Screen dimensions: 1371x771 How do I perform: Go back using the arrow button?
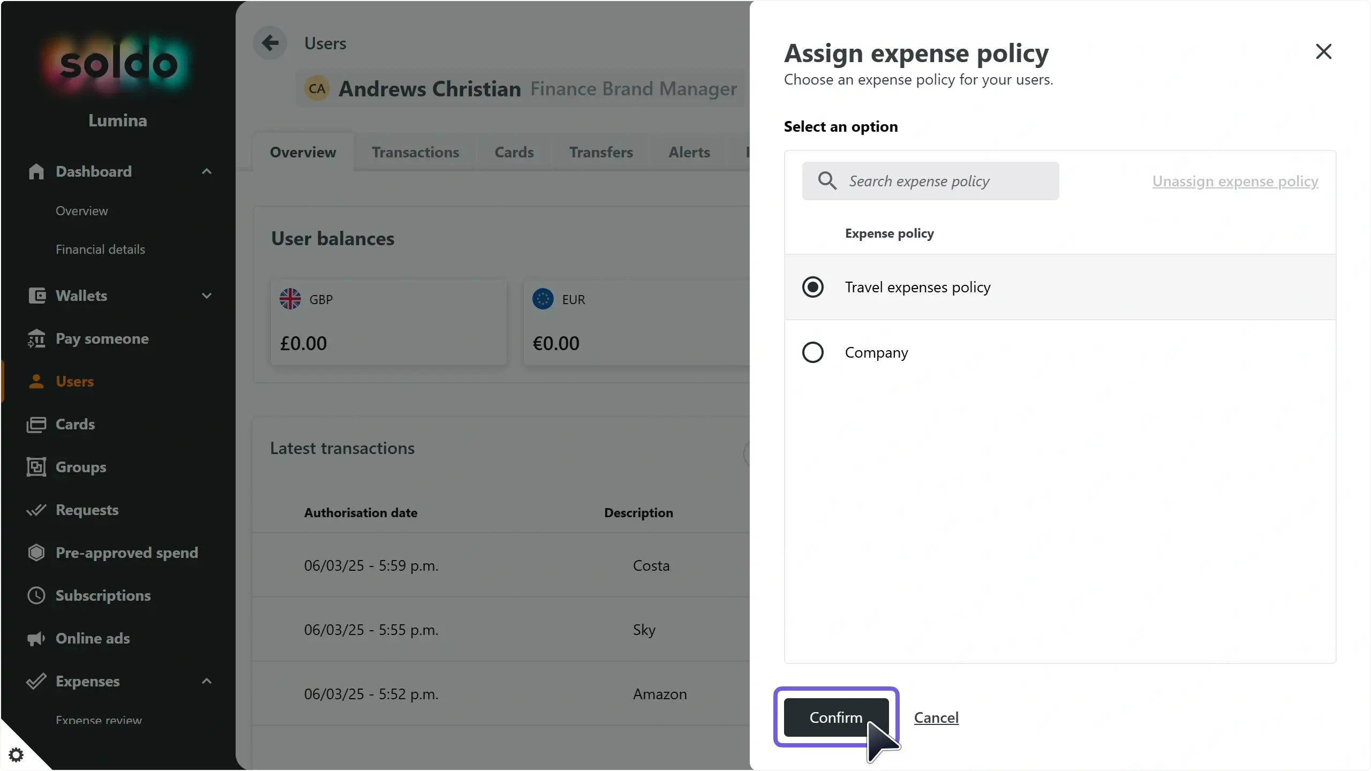[x=270, y=43]
